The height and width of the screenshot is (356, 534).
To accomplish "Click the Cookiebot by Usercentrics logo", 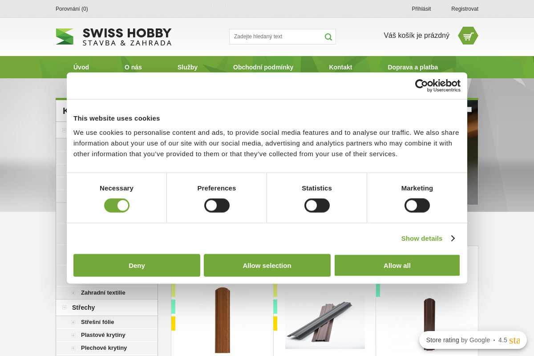I will click(x=438, y=85).
